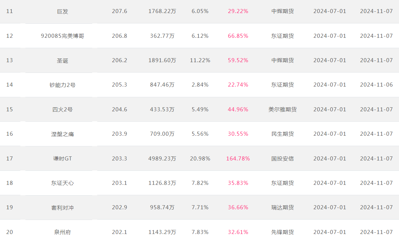The width and height of the screenshot is (399, 242).
Task: Open 涅槃之痛 account page
Action: tap(62, 134)
